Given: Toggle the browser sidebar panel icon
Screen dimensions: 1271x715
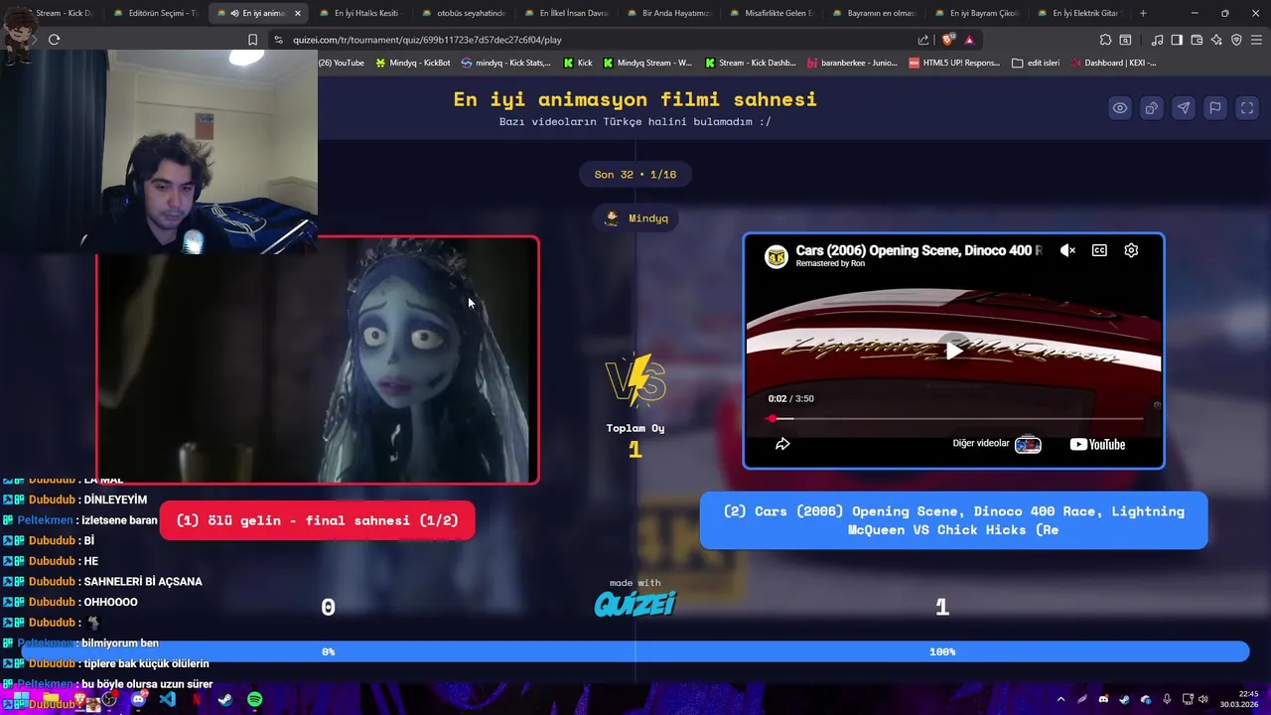Looking at the screenshot, I should pos(1177,40).
